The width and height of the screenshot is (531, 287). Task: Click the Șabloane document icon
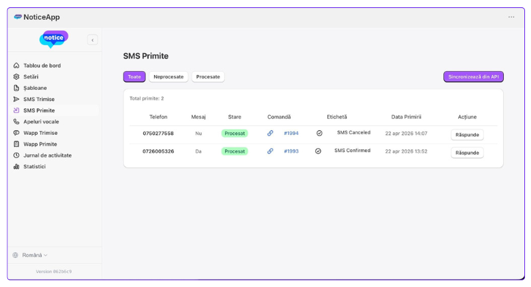(x=16, y=88)
